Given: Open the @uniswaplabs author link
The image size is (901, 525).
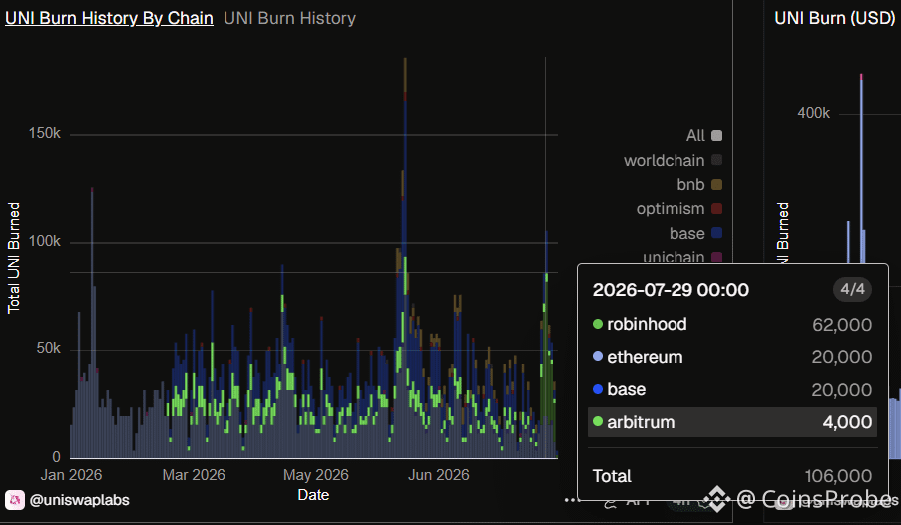Looking at the screenshot, I should [x=79, y=500].
